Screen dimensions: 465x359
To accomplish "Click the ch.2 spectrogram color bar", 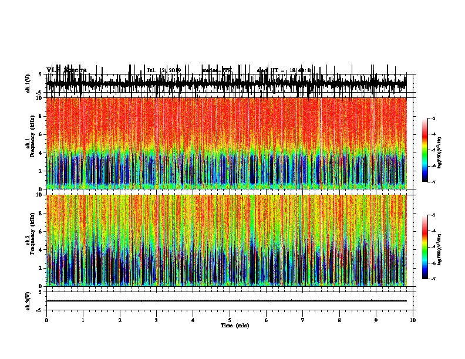I will pos(425,247).
